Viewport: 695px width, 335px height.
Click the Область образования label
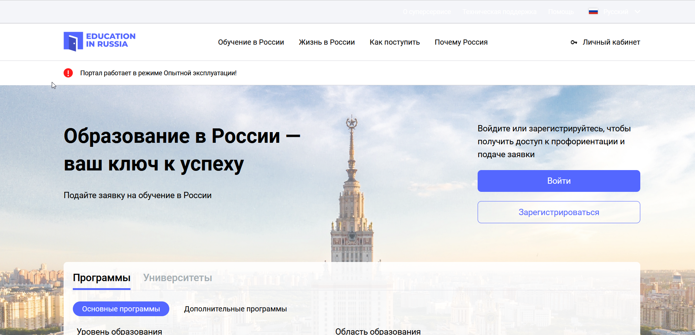click(378, 331)
